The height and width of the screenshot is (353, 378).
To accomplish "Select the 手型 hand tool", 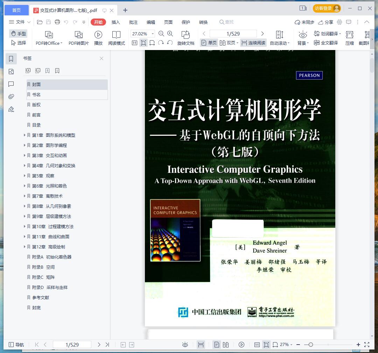I will point(18,34).
